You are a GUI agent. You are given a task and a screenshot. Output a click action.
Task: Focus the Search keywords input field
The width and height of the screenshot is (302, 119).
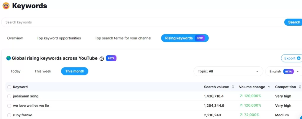(x=142, y=22)
